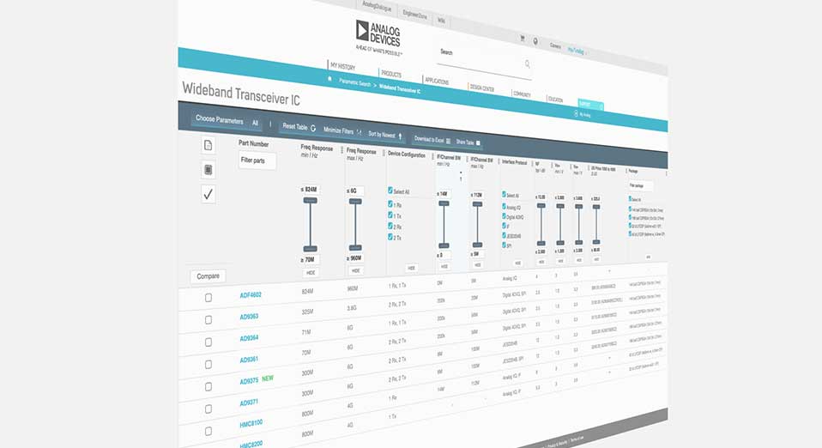This screenshot has width=822, height=448.
Task: Click the Freq Response min upper slider handle
Action: tap(311, 200)
